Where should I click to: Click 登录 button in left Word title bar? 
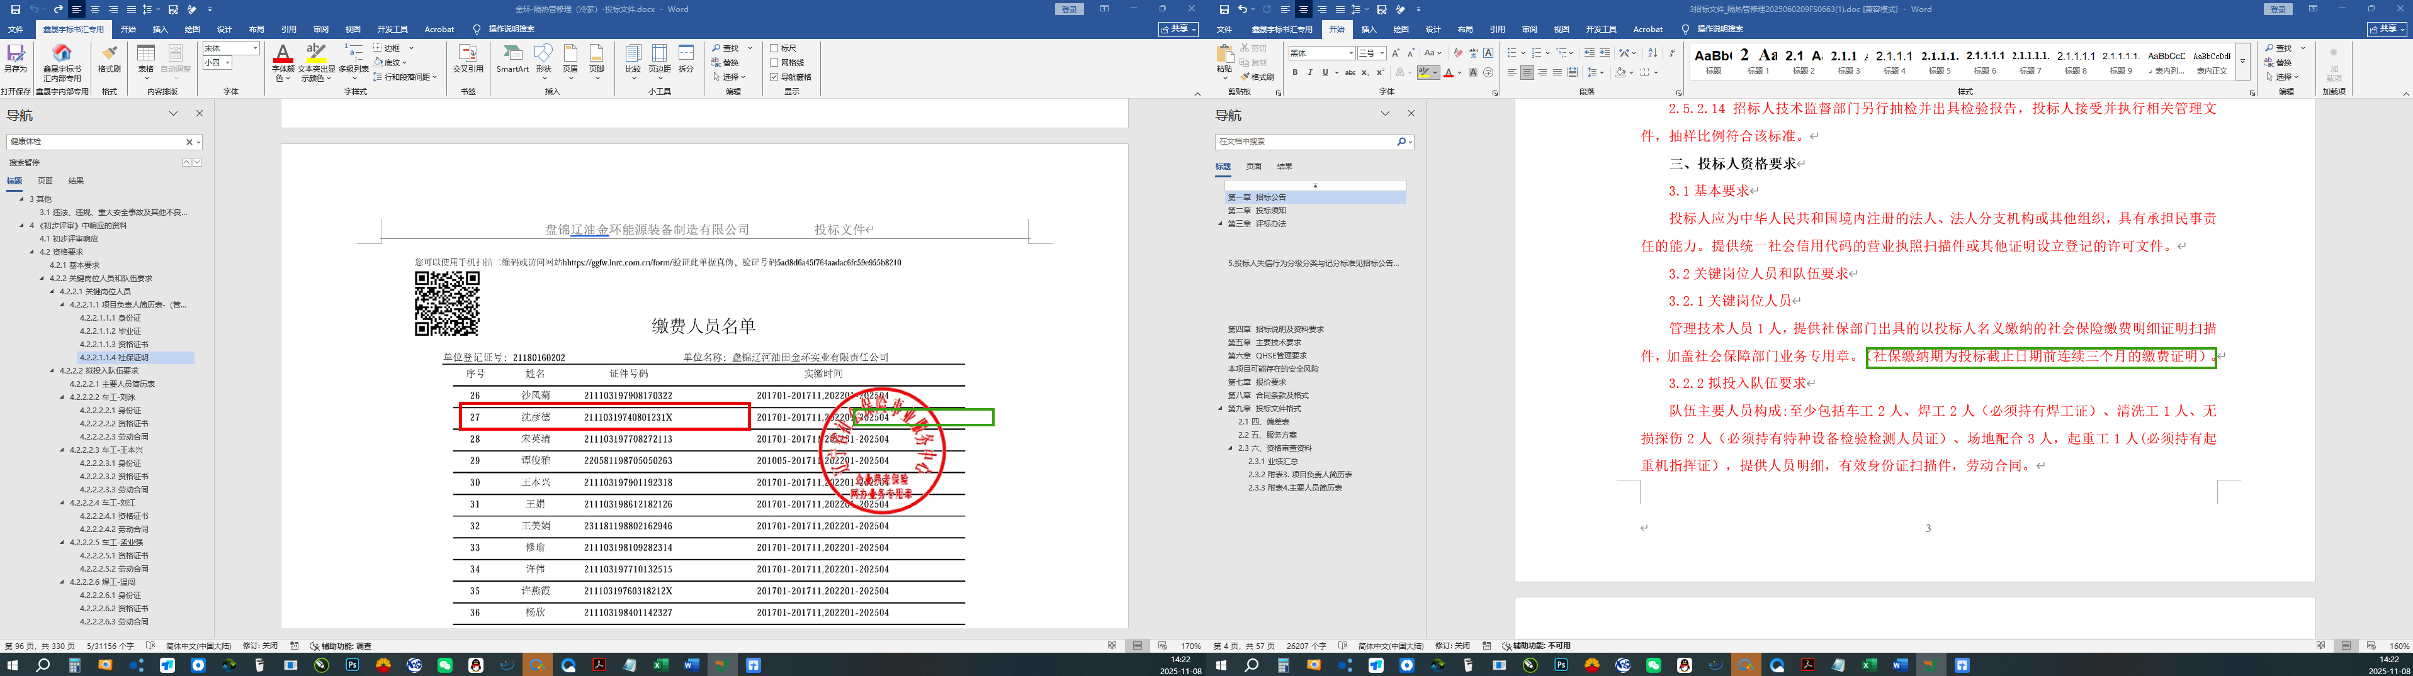click(x=1070, y=9)
